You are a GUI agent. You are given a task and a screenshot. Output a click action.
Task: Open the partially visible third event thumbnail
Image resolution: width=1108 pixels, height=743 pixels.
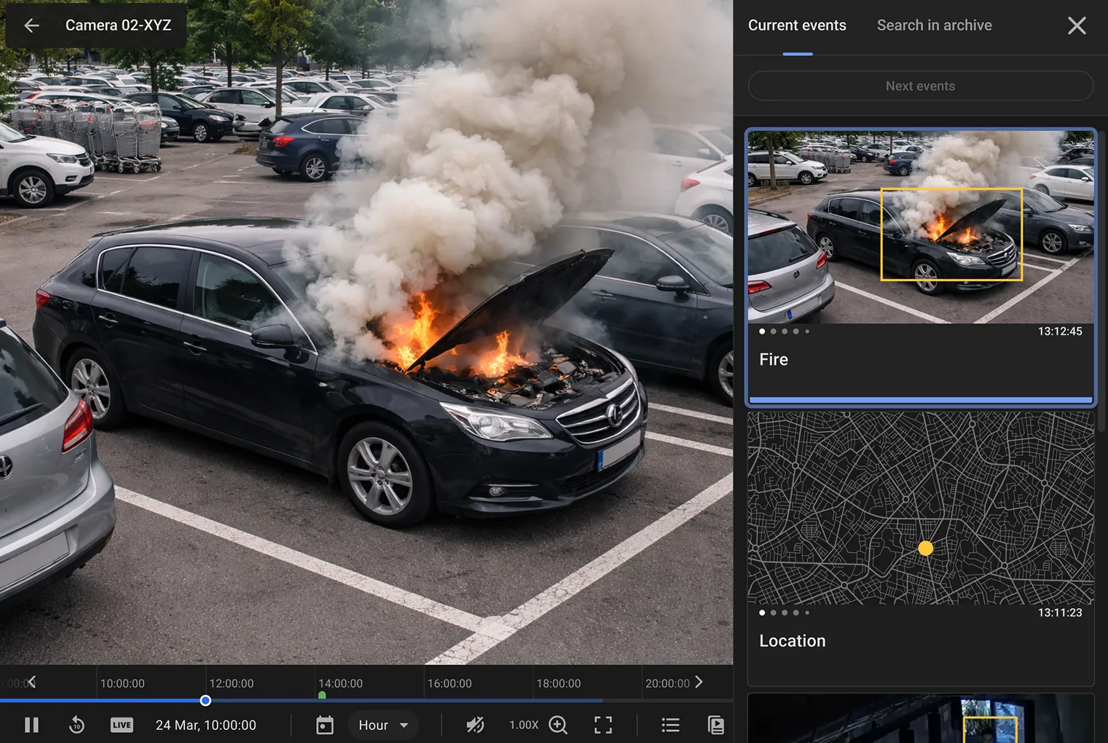click(x=921, y=718)
